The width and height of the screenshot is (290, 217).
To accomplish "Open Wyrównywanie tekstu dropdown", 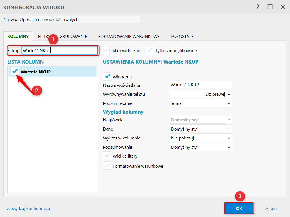I will click(x=201, y=94).
